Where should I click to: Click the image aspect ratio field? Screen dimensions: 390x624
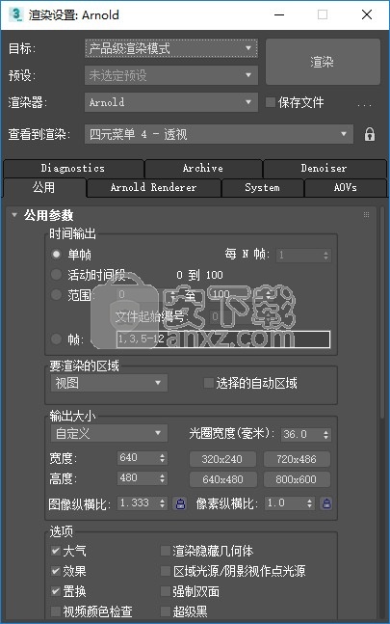[138, 503]
